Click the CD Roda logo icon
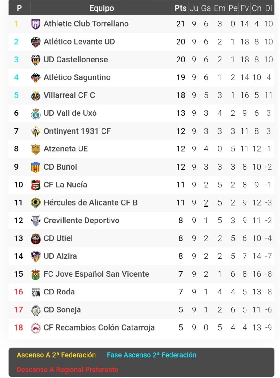This screenshot has height=378, width=280. tap(35, 292)
